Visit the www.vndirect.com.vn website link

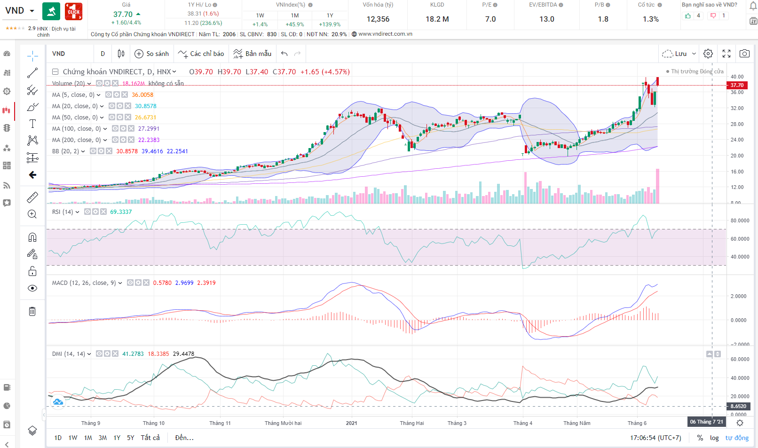tap(385, 34)
